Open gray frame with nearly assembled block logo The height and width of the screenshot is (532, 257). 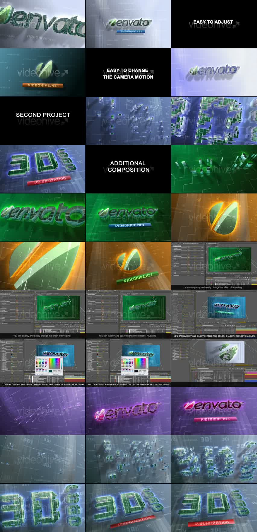tap(214, 459)
